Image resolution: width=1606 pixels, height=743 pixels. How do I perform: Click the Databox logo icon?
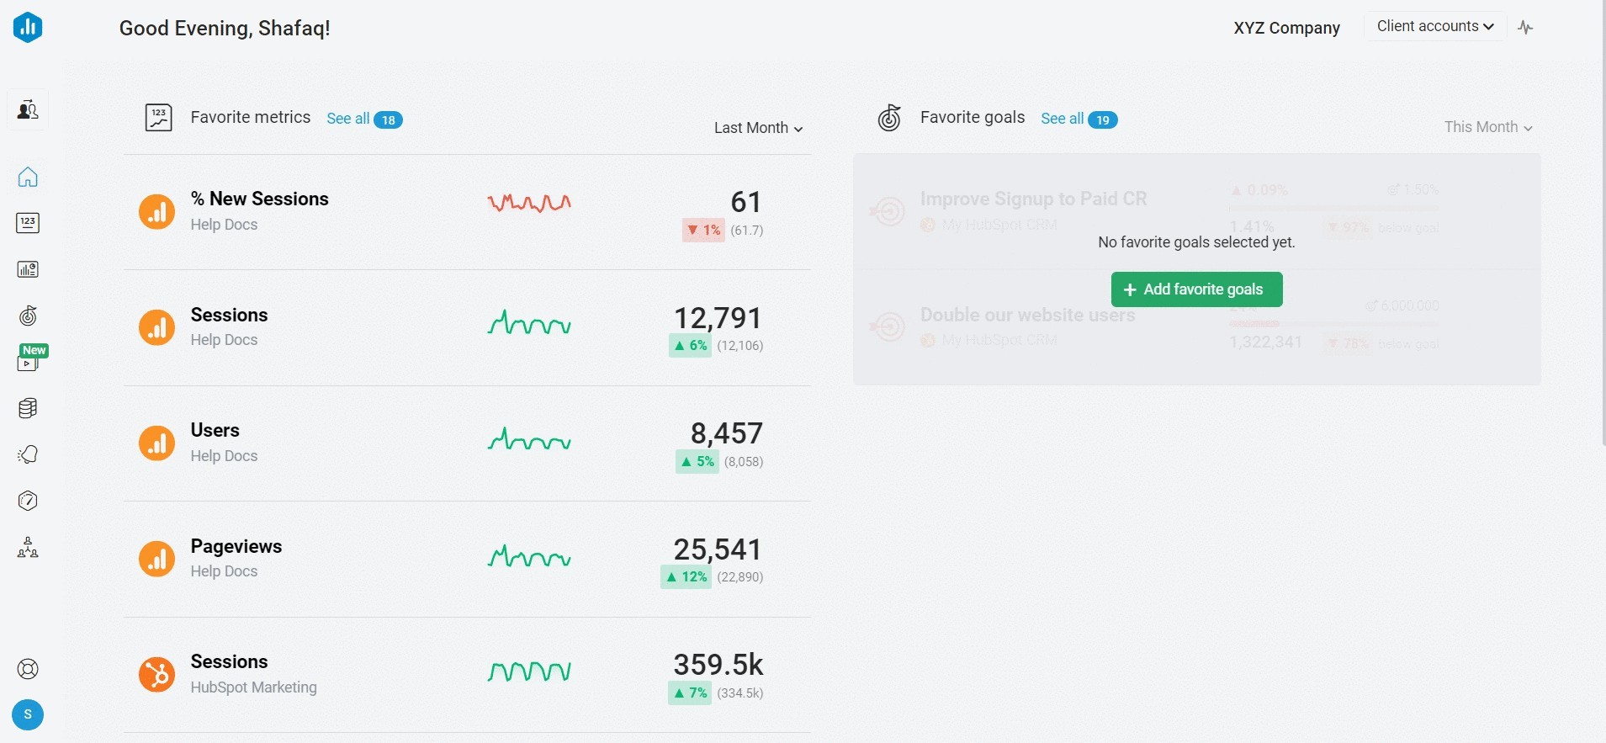pos(28,27)
